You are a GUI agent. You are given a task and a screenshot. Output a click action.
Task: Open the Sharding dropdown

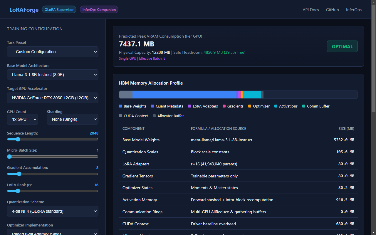[73, 119]
